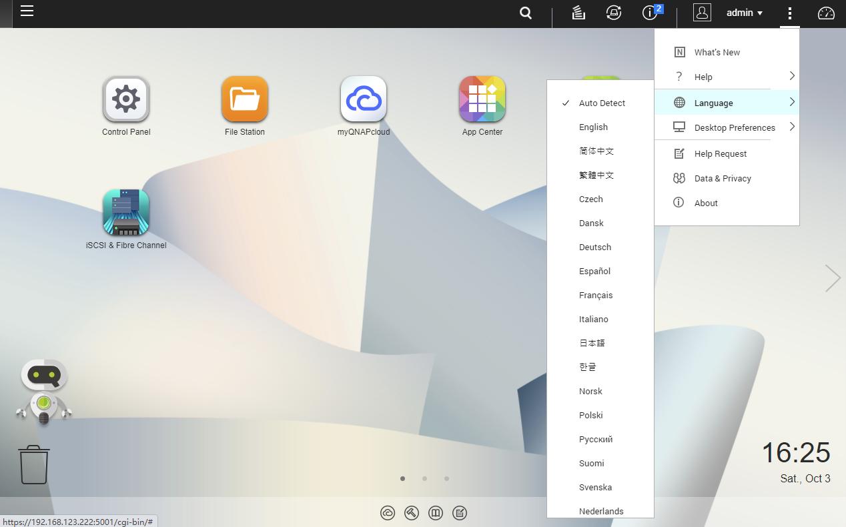This screenshot has width=846, height=527.
Task: Open the main hamburger menu
Action: point(27,11)
